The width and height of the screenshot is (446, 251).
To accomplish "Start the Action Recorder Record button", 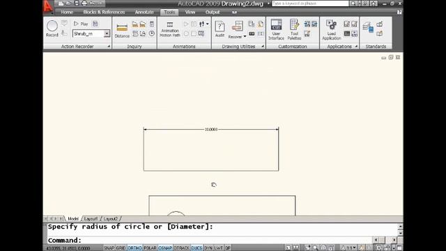I will (52, 28).
